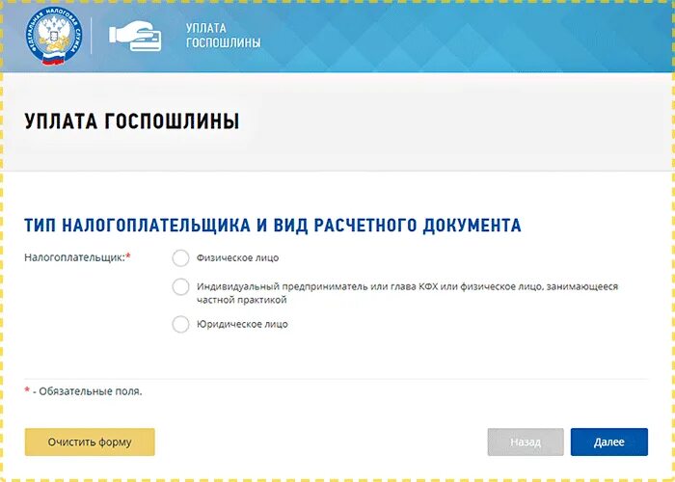This screenshot has width=675, height=482.
Task: Click the Federal Tax Service emblem logo
Action: pyautogui.click(x=53, y=37)
